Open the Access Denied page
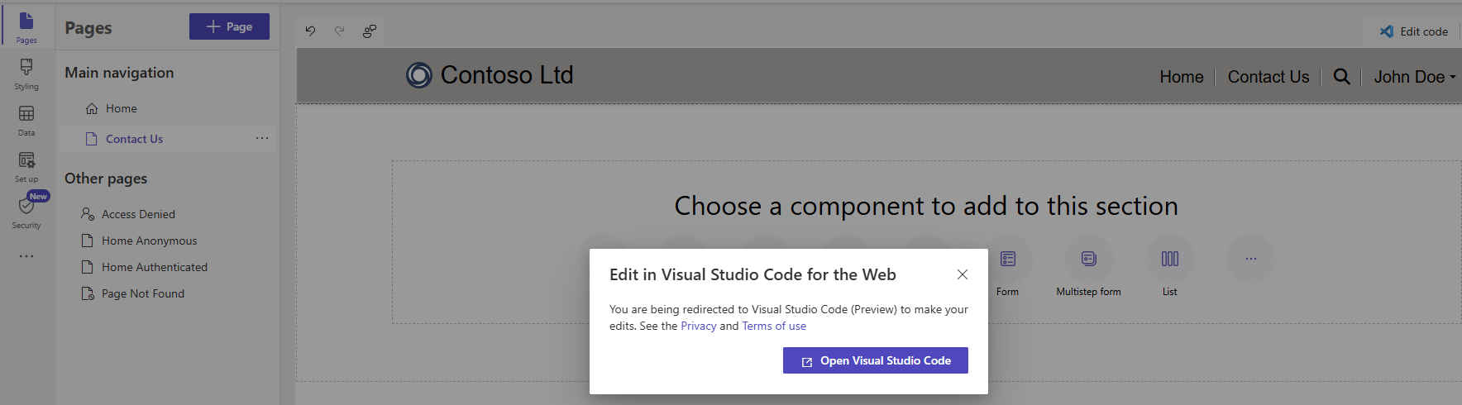This screenshot has height=405, width=1462. click(x=138, y=214)
